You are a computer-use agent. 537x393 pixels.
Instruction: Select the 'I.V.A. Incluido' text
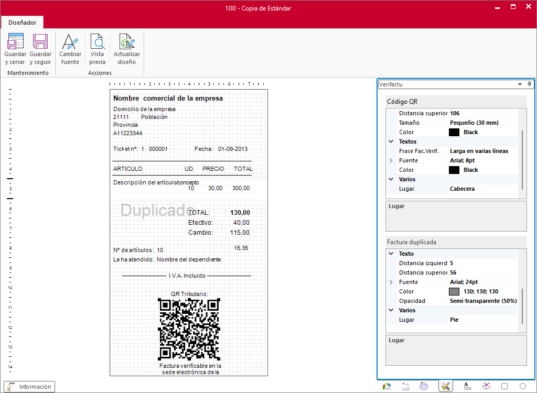tap(187, 276)
